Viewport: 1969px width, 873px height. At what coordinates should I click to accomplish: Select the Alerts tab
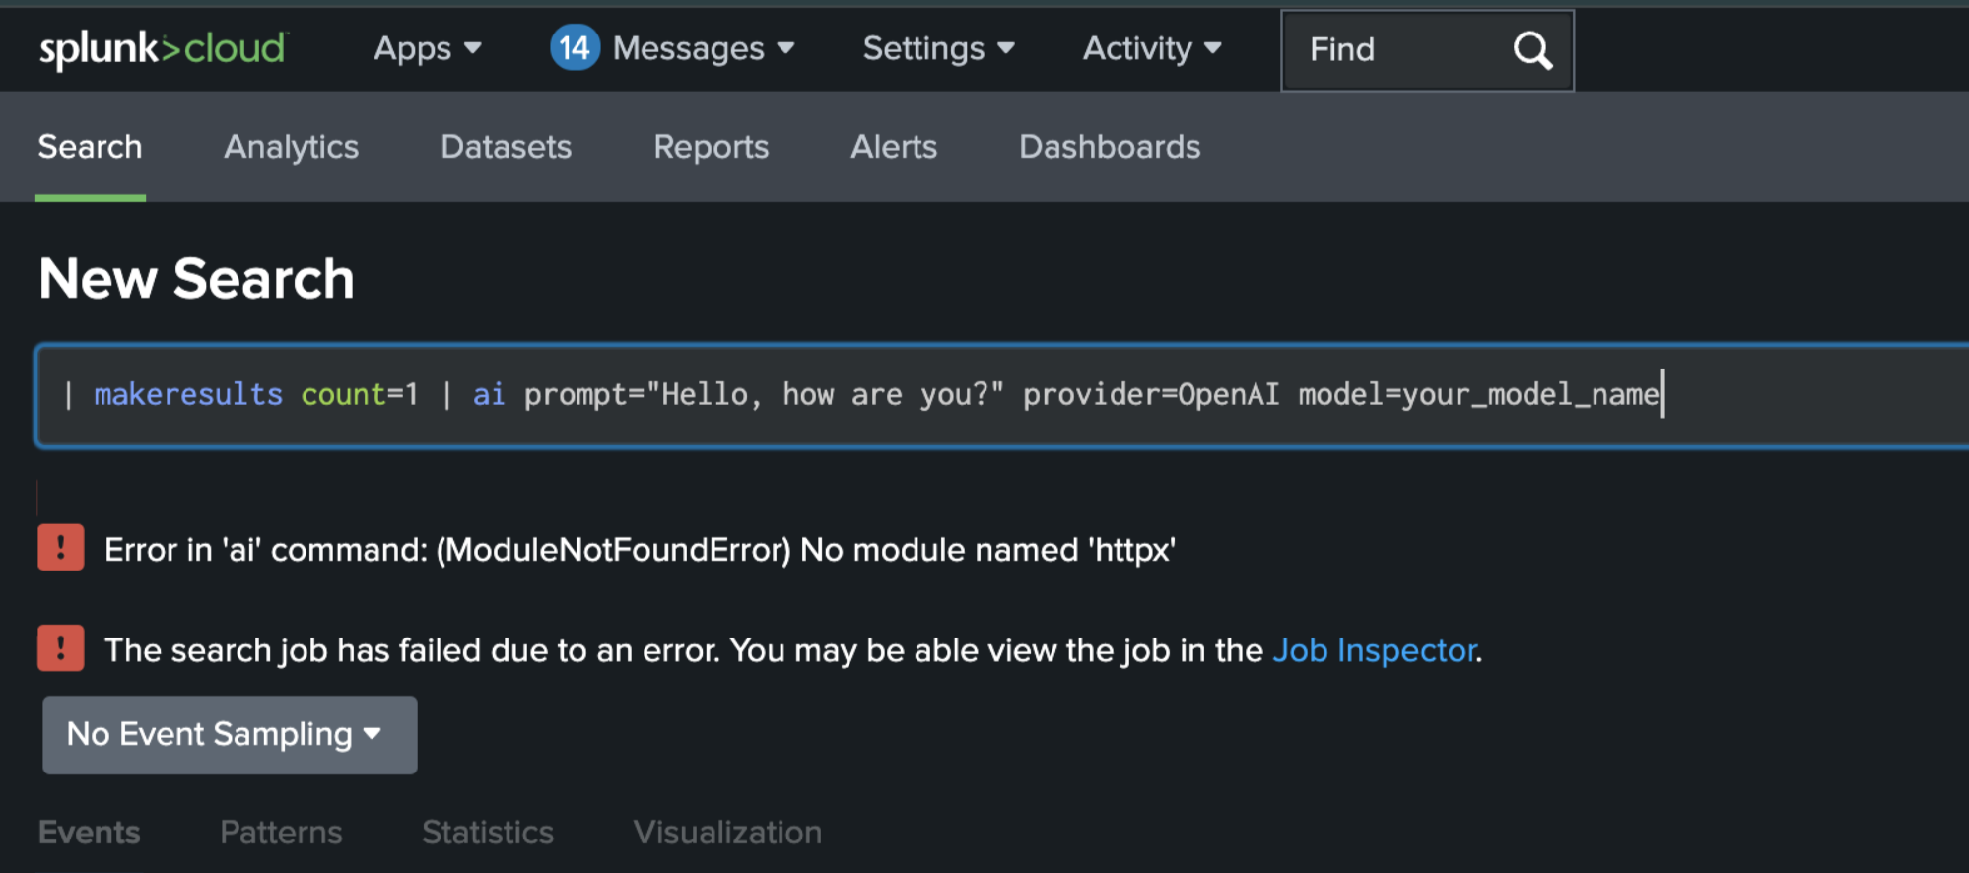click(893, 147)
